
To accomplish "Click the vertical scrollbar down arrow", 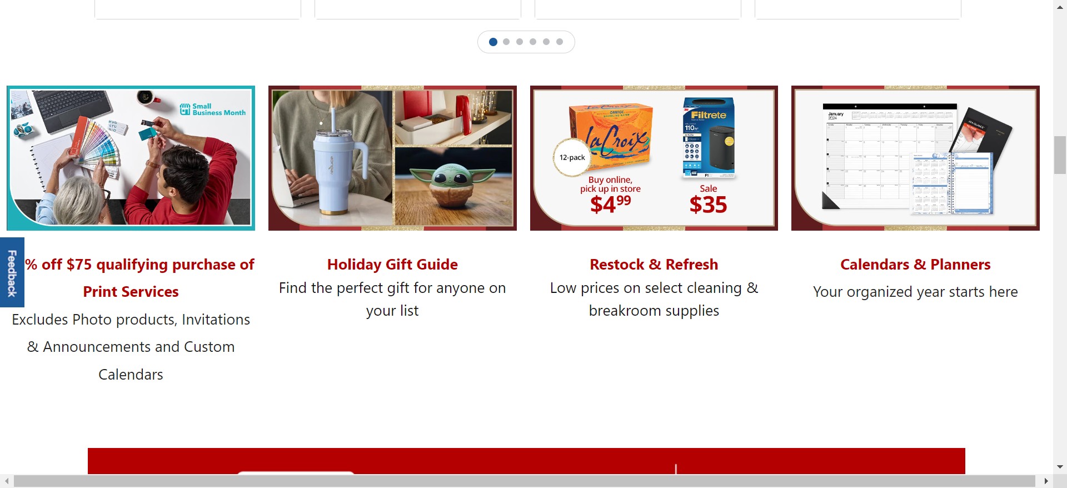I will [1060, 467].
